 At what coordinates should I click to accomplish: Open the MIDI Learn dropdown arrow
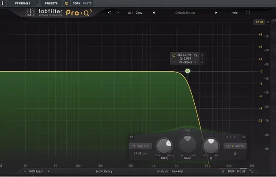pos(49,171)
